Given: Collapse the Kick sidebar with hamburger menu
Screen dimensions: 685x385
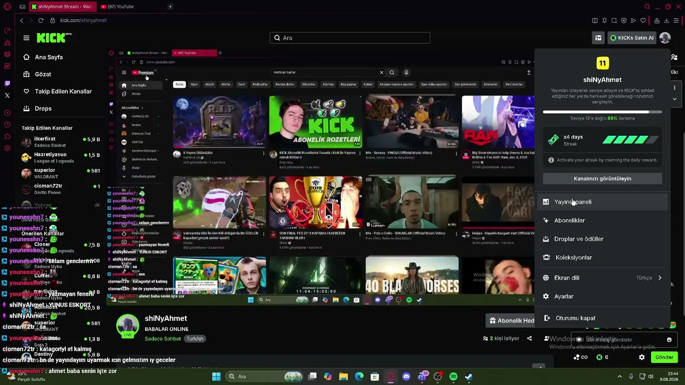Looking at the screenshot, I should [x=26, y=38].
